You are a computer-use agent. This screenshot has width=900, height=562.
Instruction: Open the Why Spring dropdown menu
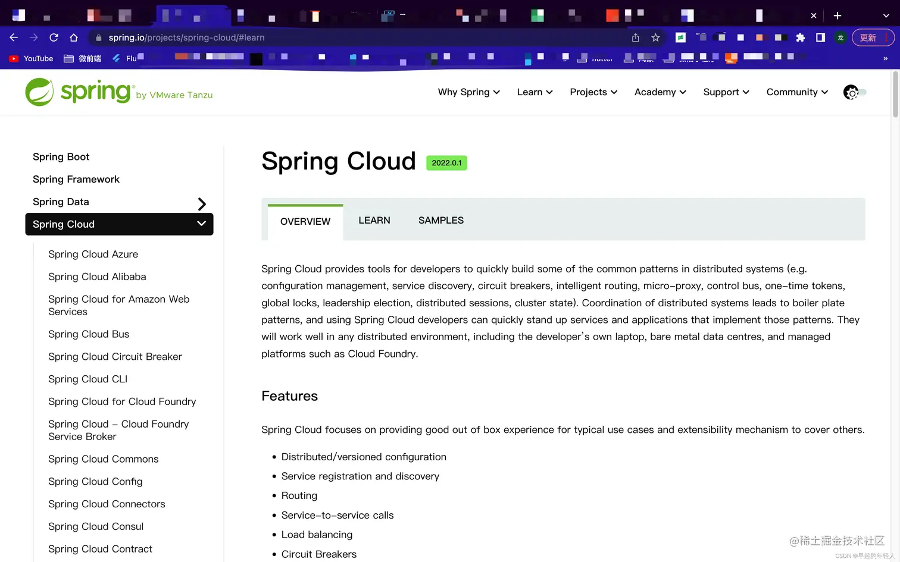click(469, 92)
